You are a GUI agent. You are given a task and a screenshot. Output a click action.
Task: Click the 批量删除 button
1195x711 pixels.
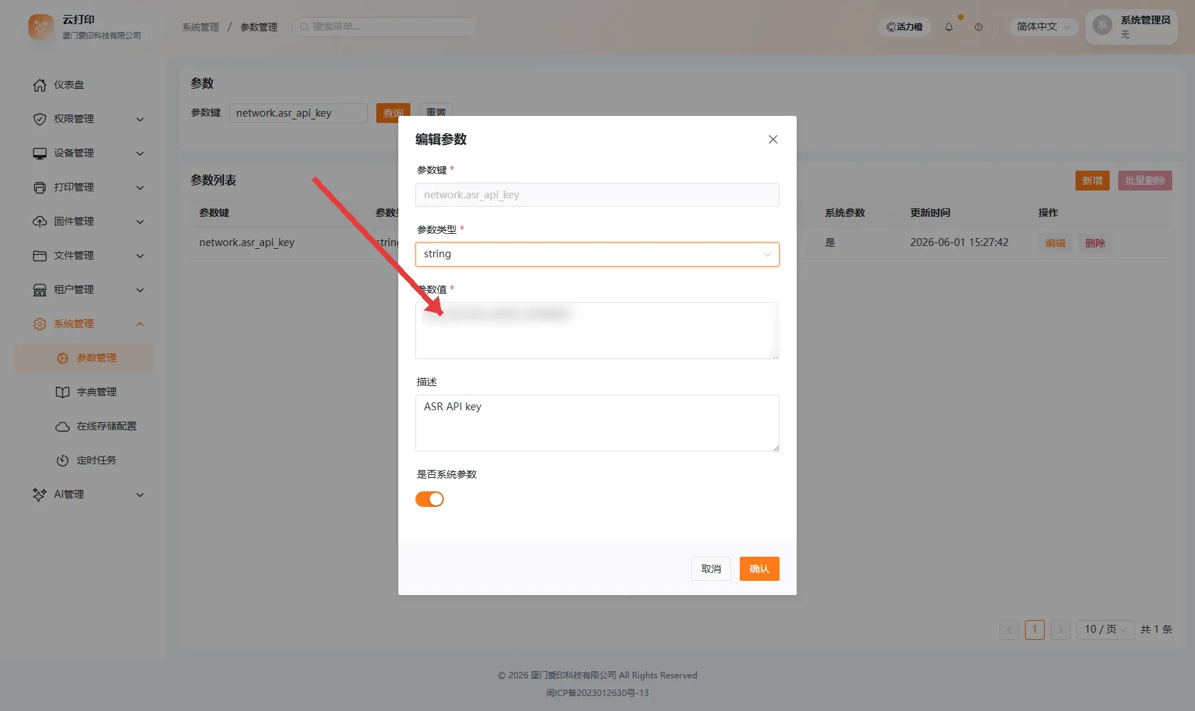point(1145,181)
